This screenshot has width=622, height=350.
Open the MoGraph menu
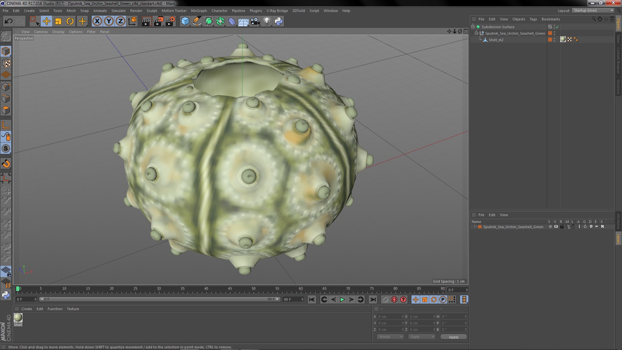coord(199,11)
